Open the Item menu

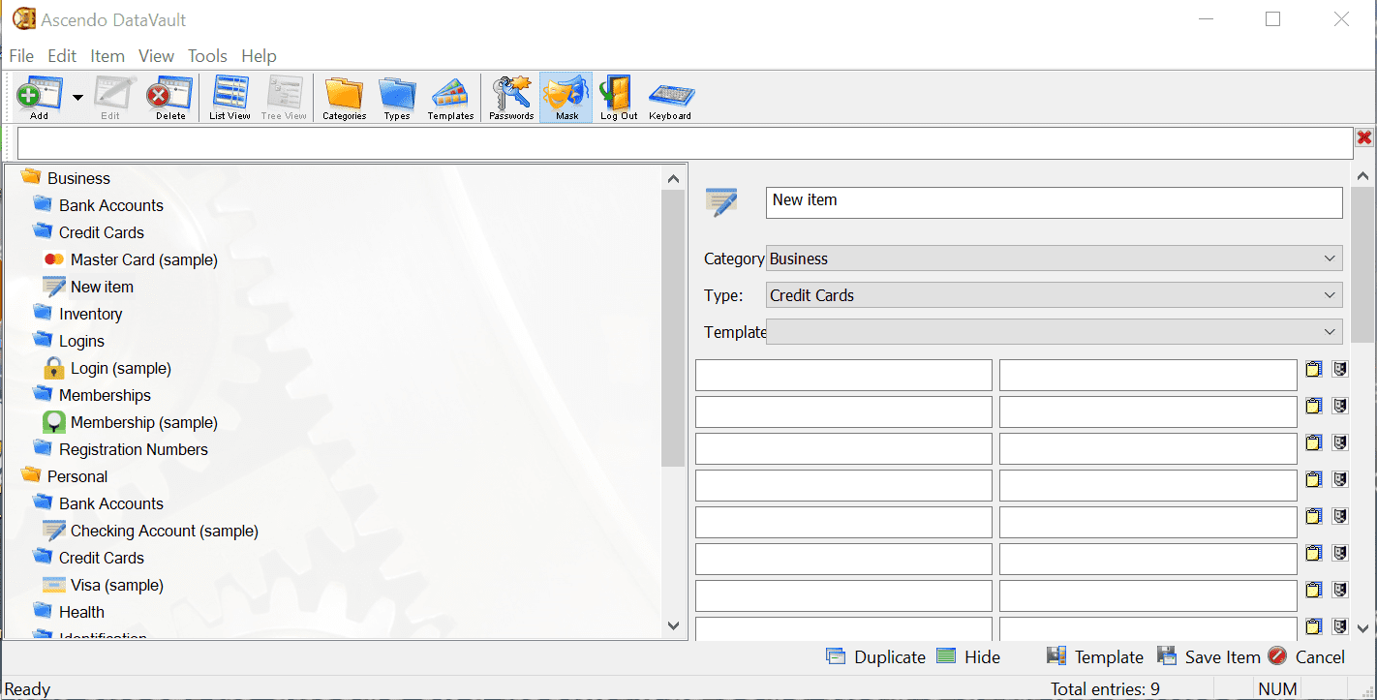(107, 56)
